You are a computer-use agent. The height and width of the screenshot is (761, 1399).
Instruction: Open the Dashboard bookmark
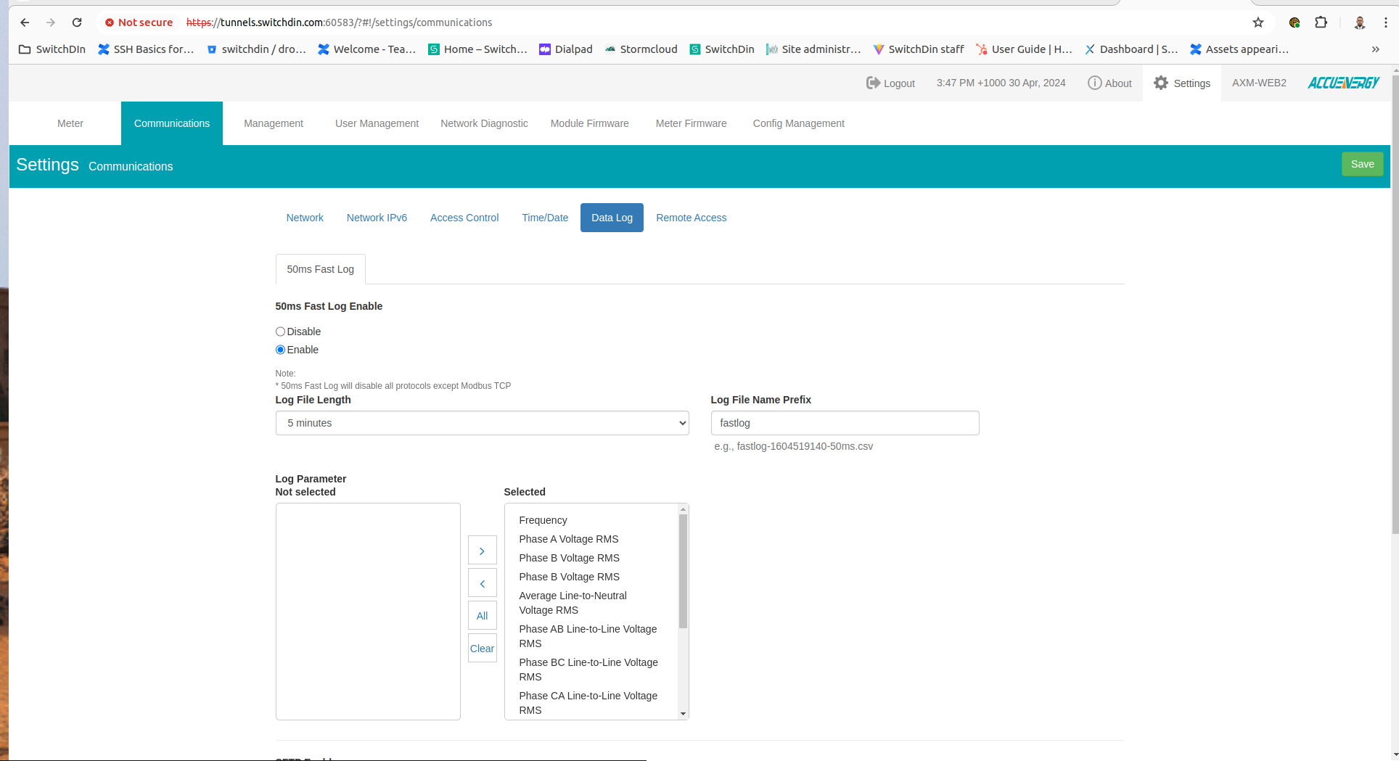coord(1131,49)
